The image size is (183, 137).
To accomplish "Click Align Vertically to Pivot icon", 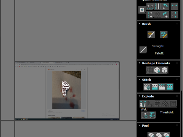I will click(150, 14).
